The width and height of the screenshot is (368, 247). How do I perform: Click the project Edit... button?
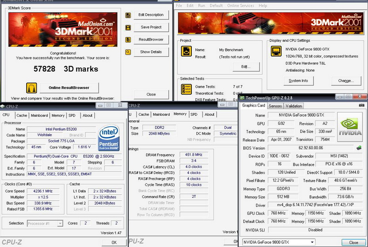click(x=246, y=67)
